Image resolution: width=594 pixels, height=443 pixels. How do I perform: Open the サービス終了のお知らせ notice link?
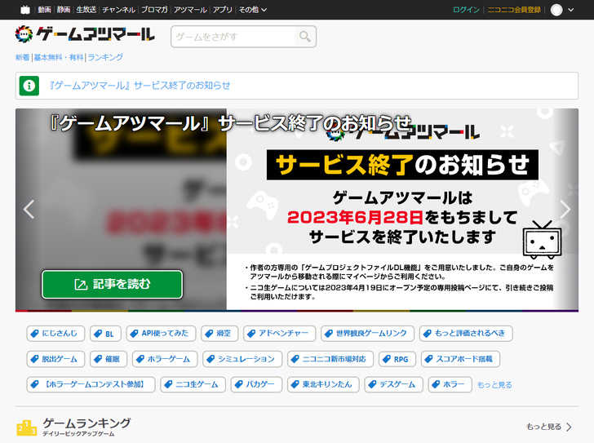click(140, 86)
